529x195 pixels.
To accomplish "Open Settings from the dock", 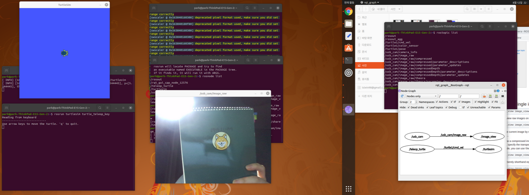I will 349,73.
